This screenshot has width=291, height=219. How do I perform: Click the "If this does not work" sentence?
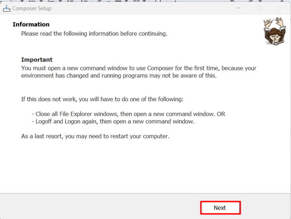(102, 99)
